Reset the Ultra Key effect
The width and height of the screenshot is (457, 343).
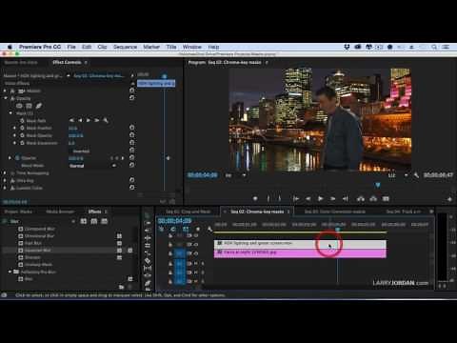(x=131, y=180)
